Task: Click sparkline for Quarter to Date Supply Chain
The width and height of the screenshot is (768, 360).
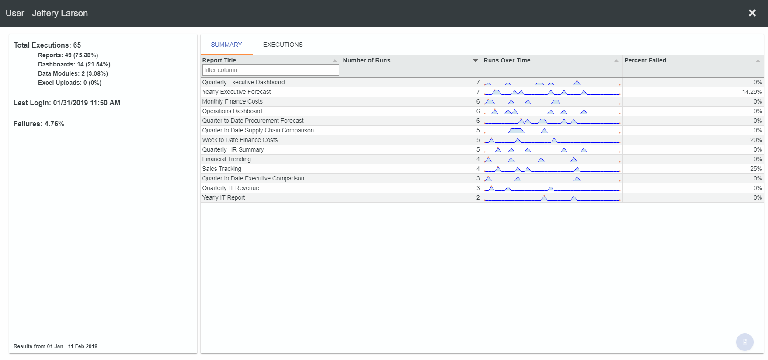Action: coord(552,131)
